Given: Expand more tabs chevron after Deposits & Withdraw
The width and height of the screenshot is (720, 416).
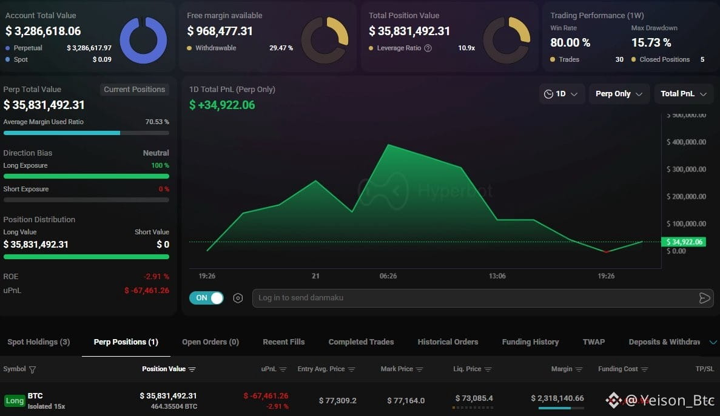Looking at the screenshot, I should point(713,342).
